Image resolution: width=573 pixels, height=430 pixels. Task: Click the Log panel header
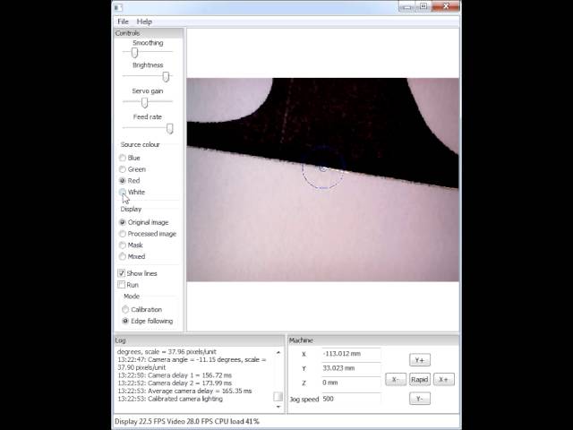click(x=199, y=340)
